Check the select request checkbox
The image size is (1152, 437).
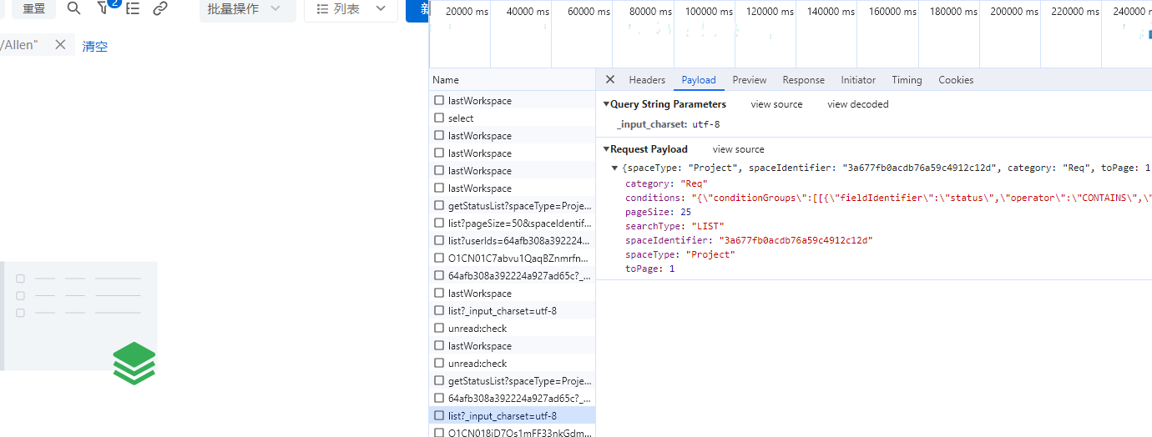[x=439, y=118]
